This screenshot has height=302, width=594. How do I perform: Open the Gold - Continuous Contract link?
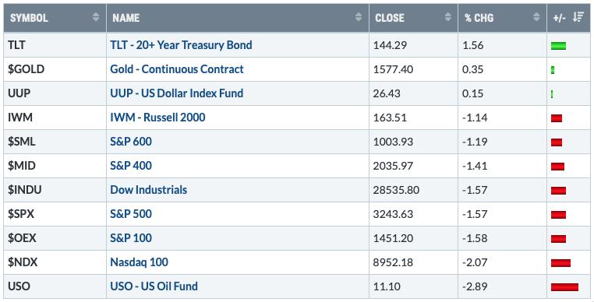coord(177,69)
